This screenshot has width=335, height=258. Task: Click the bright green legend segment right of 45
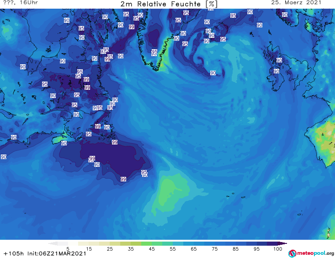coord(157,243)
